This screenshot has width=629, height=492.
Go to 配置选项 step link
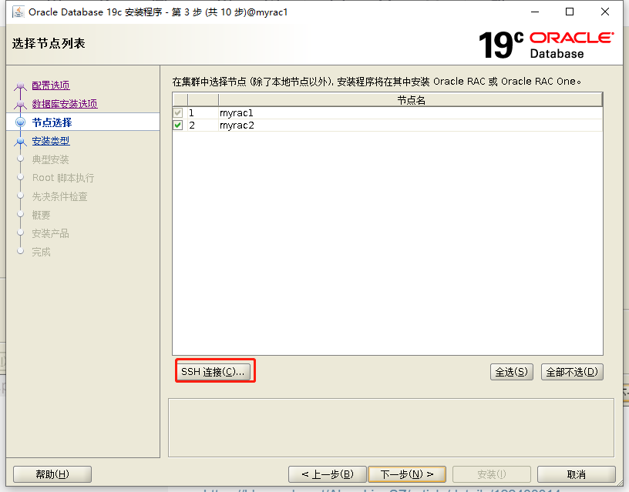tap(51, 85)
